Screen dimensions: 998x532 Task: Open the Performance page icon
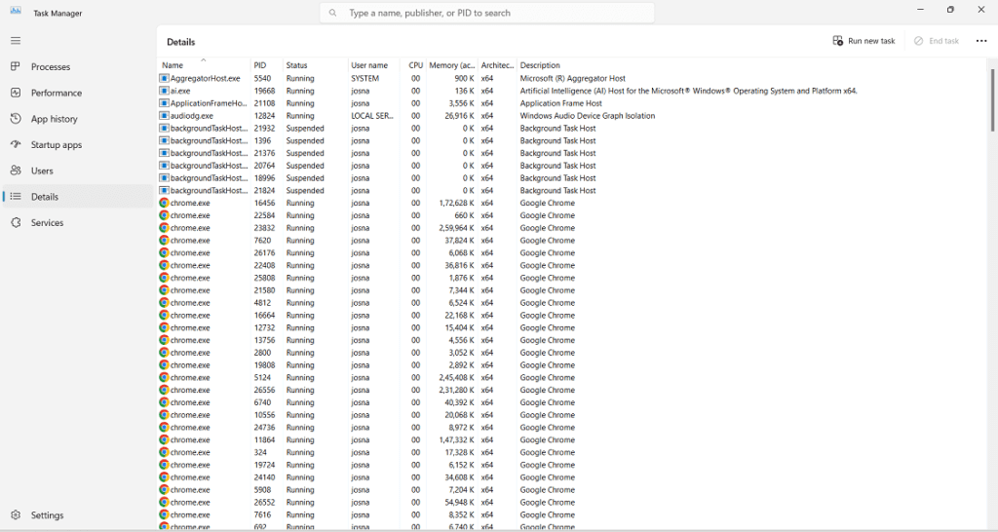(16, 93)
